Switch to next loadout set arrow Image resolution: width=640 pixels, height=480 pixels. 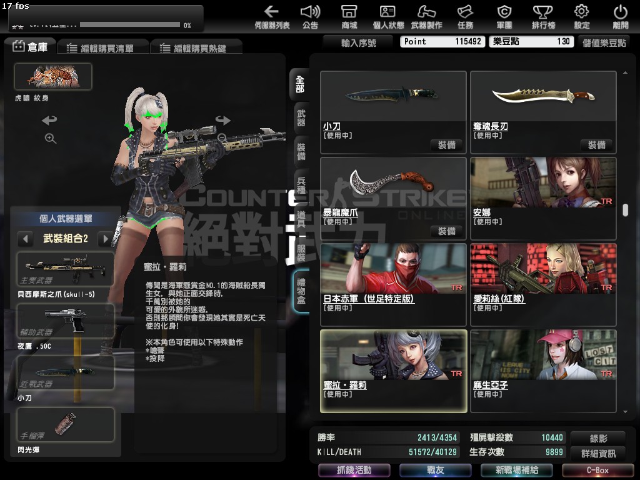pyautogui.click(x=106, y=238)
